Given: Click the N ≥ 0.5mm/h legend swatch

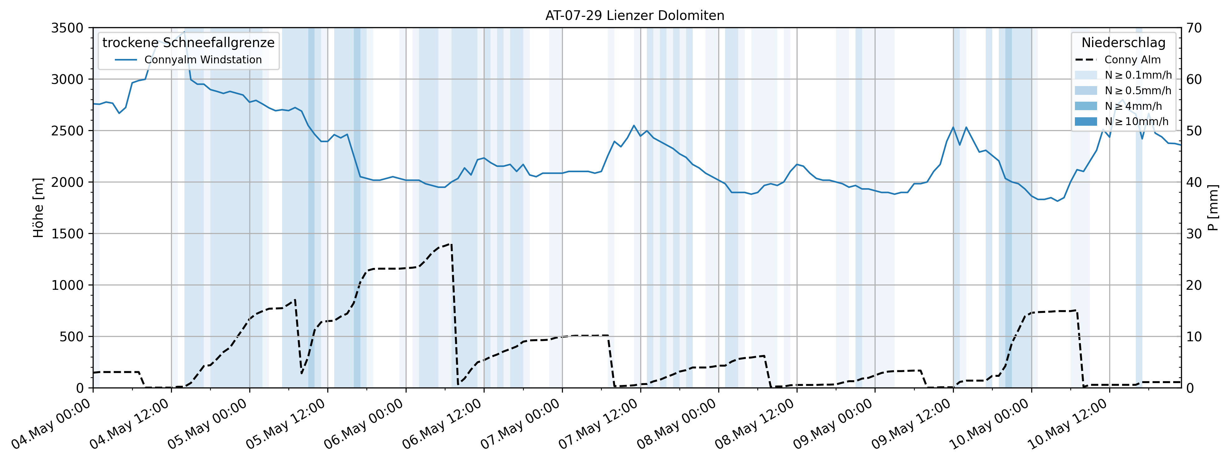Looking at the screenshot, I should coord(1086,91).
